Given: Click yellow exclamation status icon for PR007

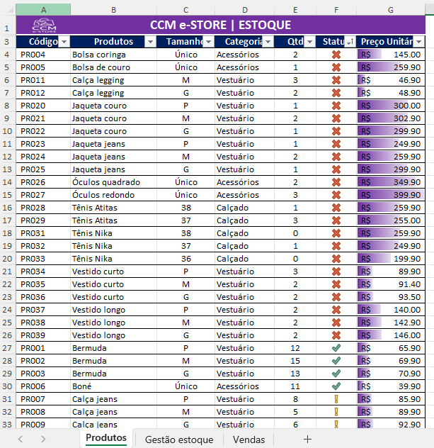Looking at the screenshot, I should click(x=336, y=399).
